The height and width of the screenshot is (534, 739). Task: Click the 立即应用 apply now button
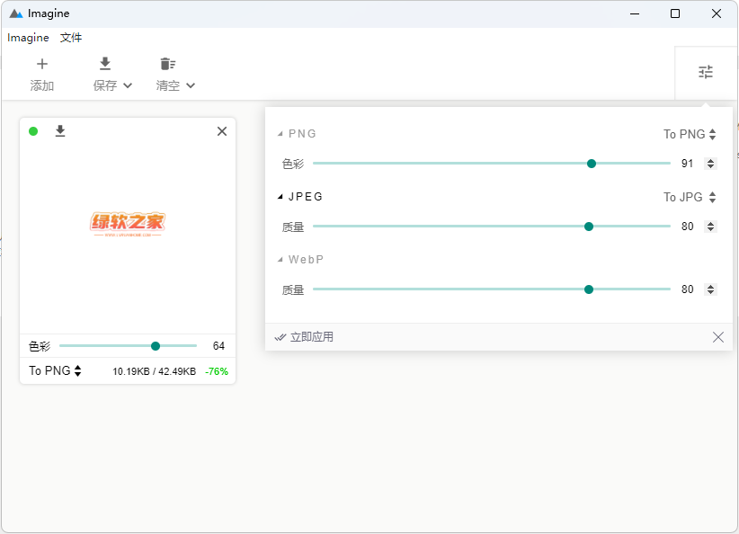(304, 337)
